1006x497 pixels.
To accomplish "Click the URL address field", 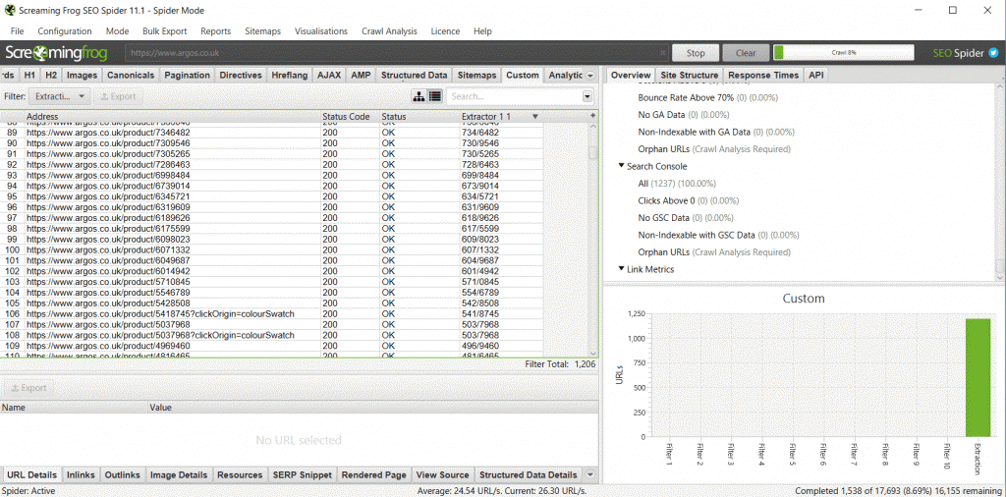I will 395,53.
